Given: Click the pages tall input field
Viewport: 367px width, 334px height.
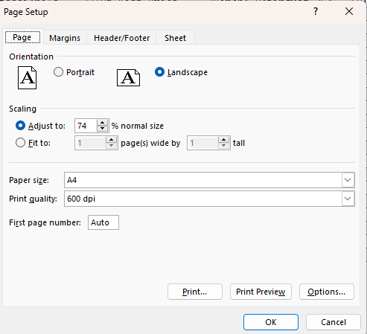Looking at the screenshot, I should (x=202, y=143).
